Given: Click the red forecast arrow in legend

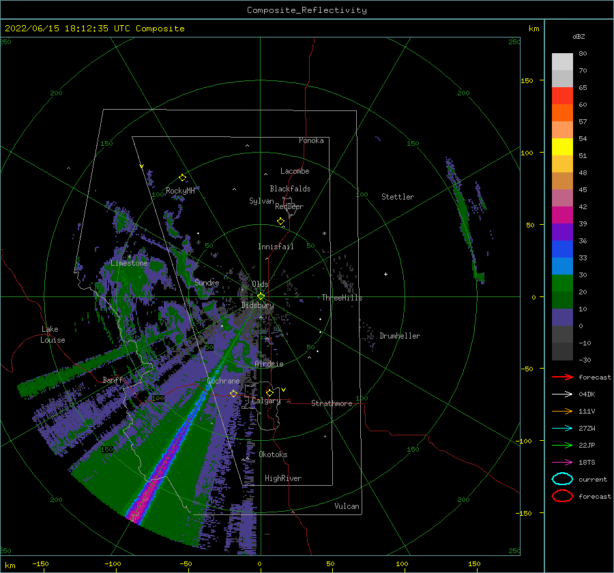Looking at the screenshot, I should pyautogui.click(x=562, y=377).
